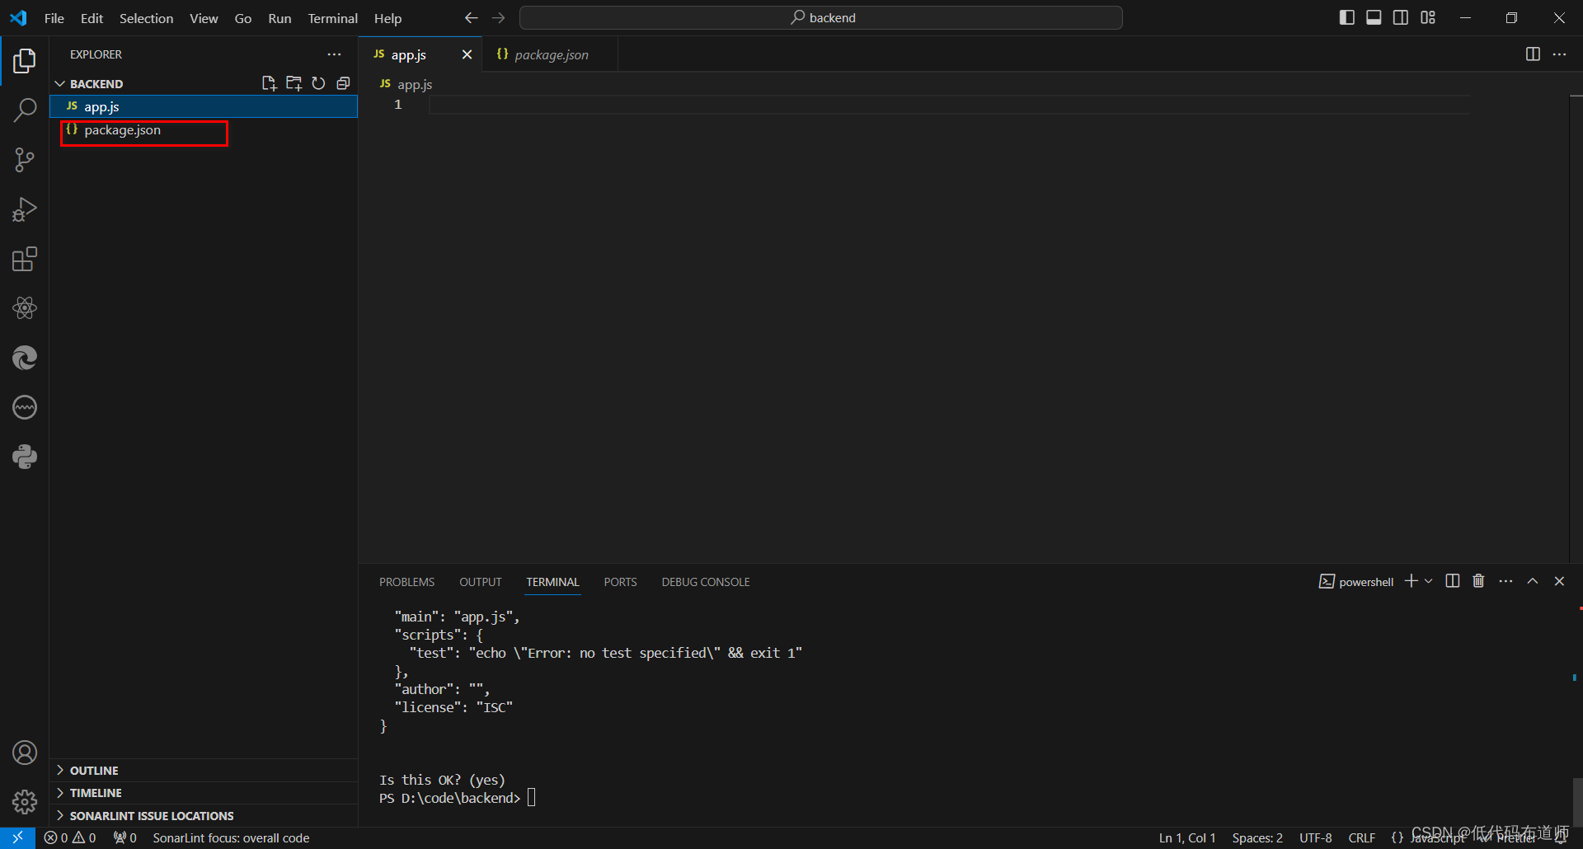Screen dimensions: 1583x849
Task: Open the Search view in activity bar
Action: [25, 110]
